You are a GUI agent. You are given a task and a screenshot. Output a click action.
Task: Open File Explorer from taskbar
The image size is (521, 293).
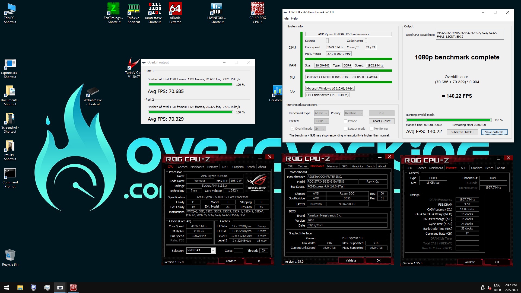pyautogui.click(x=20, y=287)
